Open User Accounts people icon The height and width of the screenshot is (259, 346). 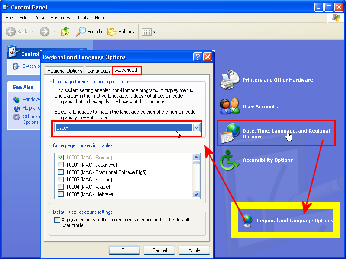[230, 106]
